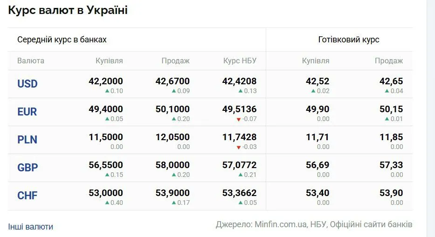Click the green up arrow beside 0.21

click(241, 175)
